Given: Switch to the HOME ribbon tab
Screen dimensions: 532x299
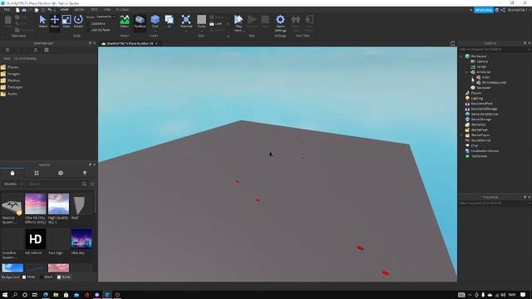Looking at the screenshot, I should click(x=64, y=10).
